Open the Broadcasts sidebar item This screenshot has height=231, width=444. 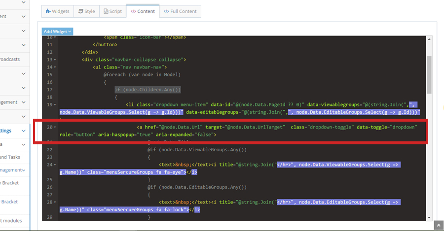(10, 59)
